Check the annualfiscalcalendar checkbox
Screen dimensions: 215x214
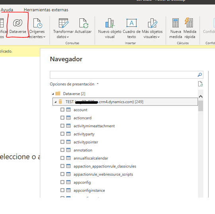point(62,158)
